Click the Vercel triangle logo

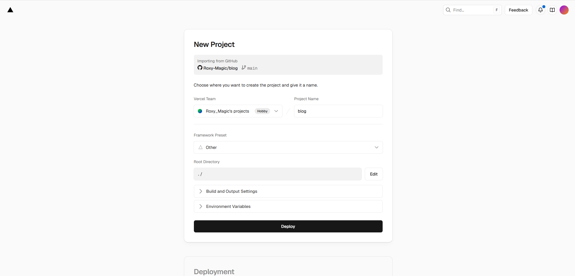click(x=10, y=10)
